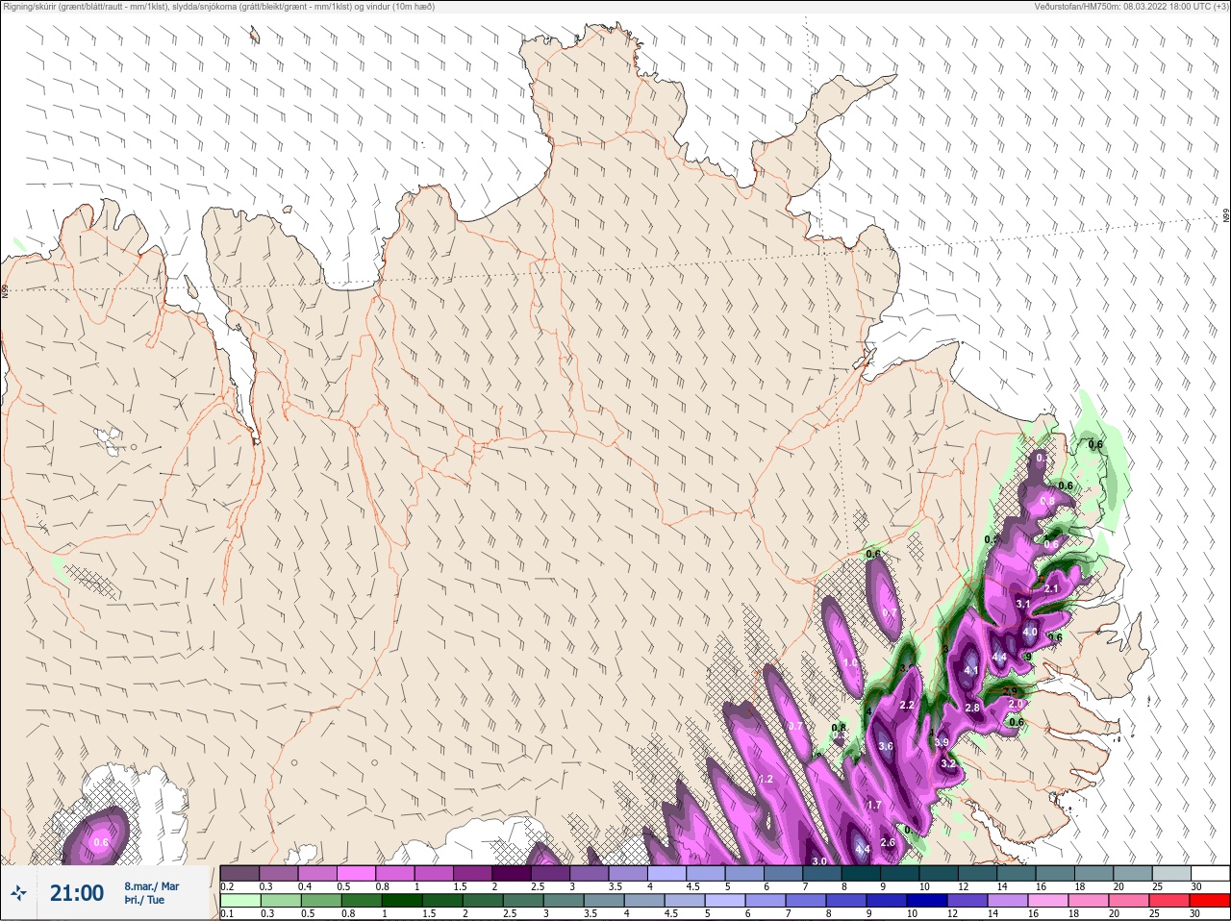Click the 4.1 precipitation value on map
This screenshot has width=1231, height=921.
tap(970, 671)
